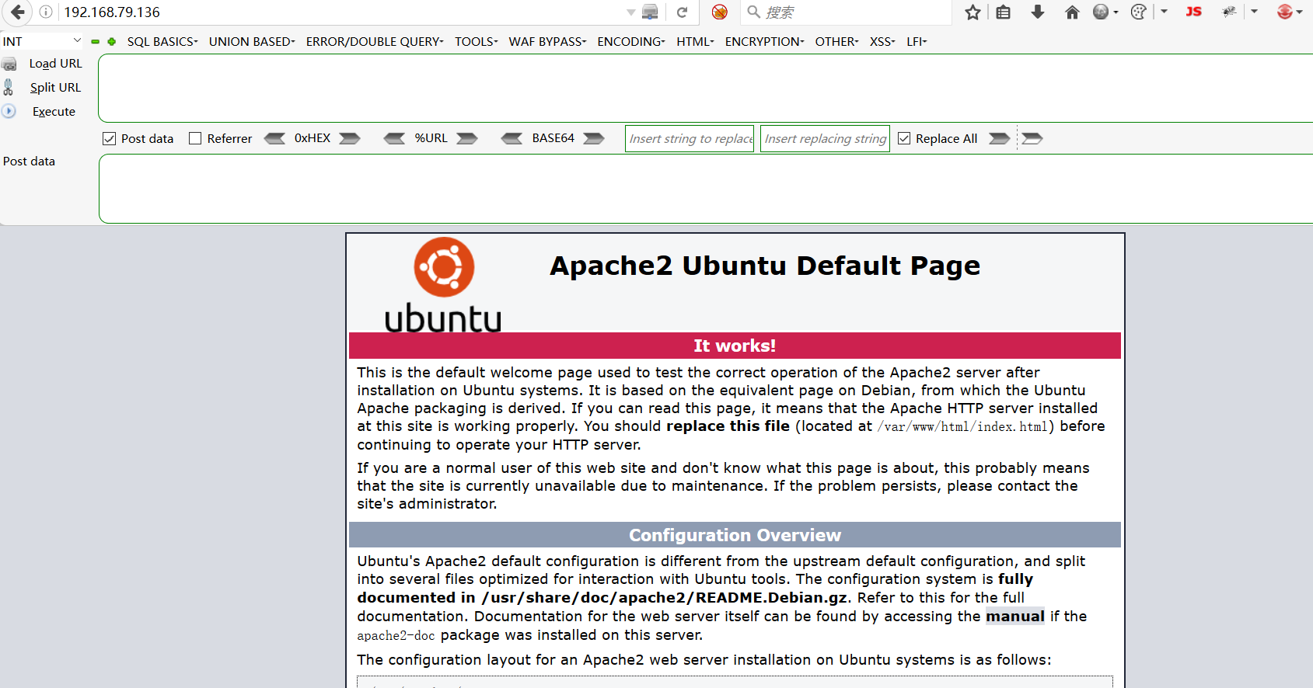
Task: Click the grey globe toolbar icon
Action: click(1100, 12)
